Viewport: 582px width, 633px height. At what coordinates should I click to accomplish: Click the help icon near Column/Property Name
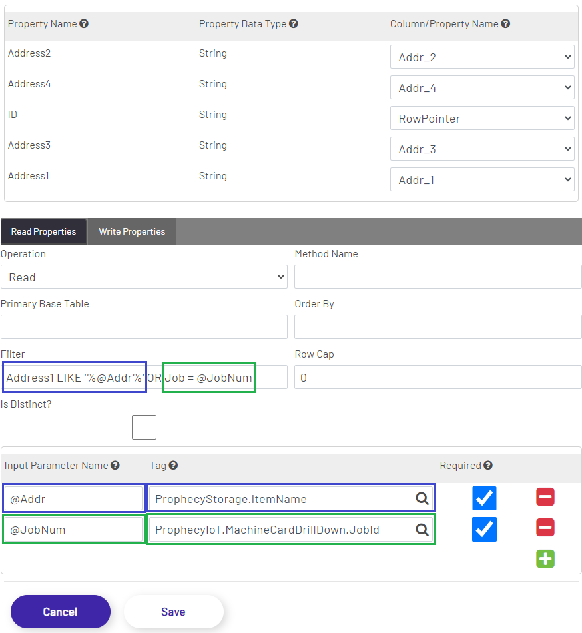pos(506,23)
